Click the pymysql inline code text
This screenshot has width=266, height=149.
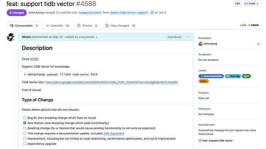click(52, 74)
